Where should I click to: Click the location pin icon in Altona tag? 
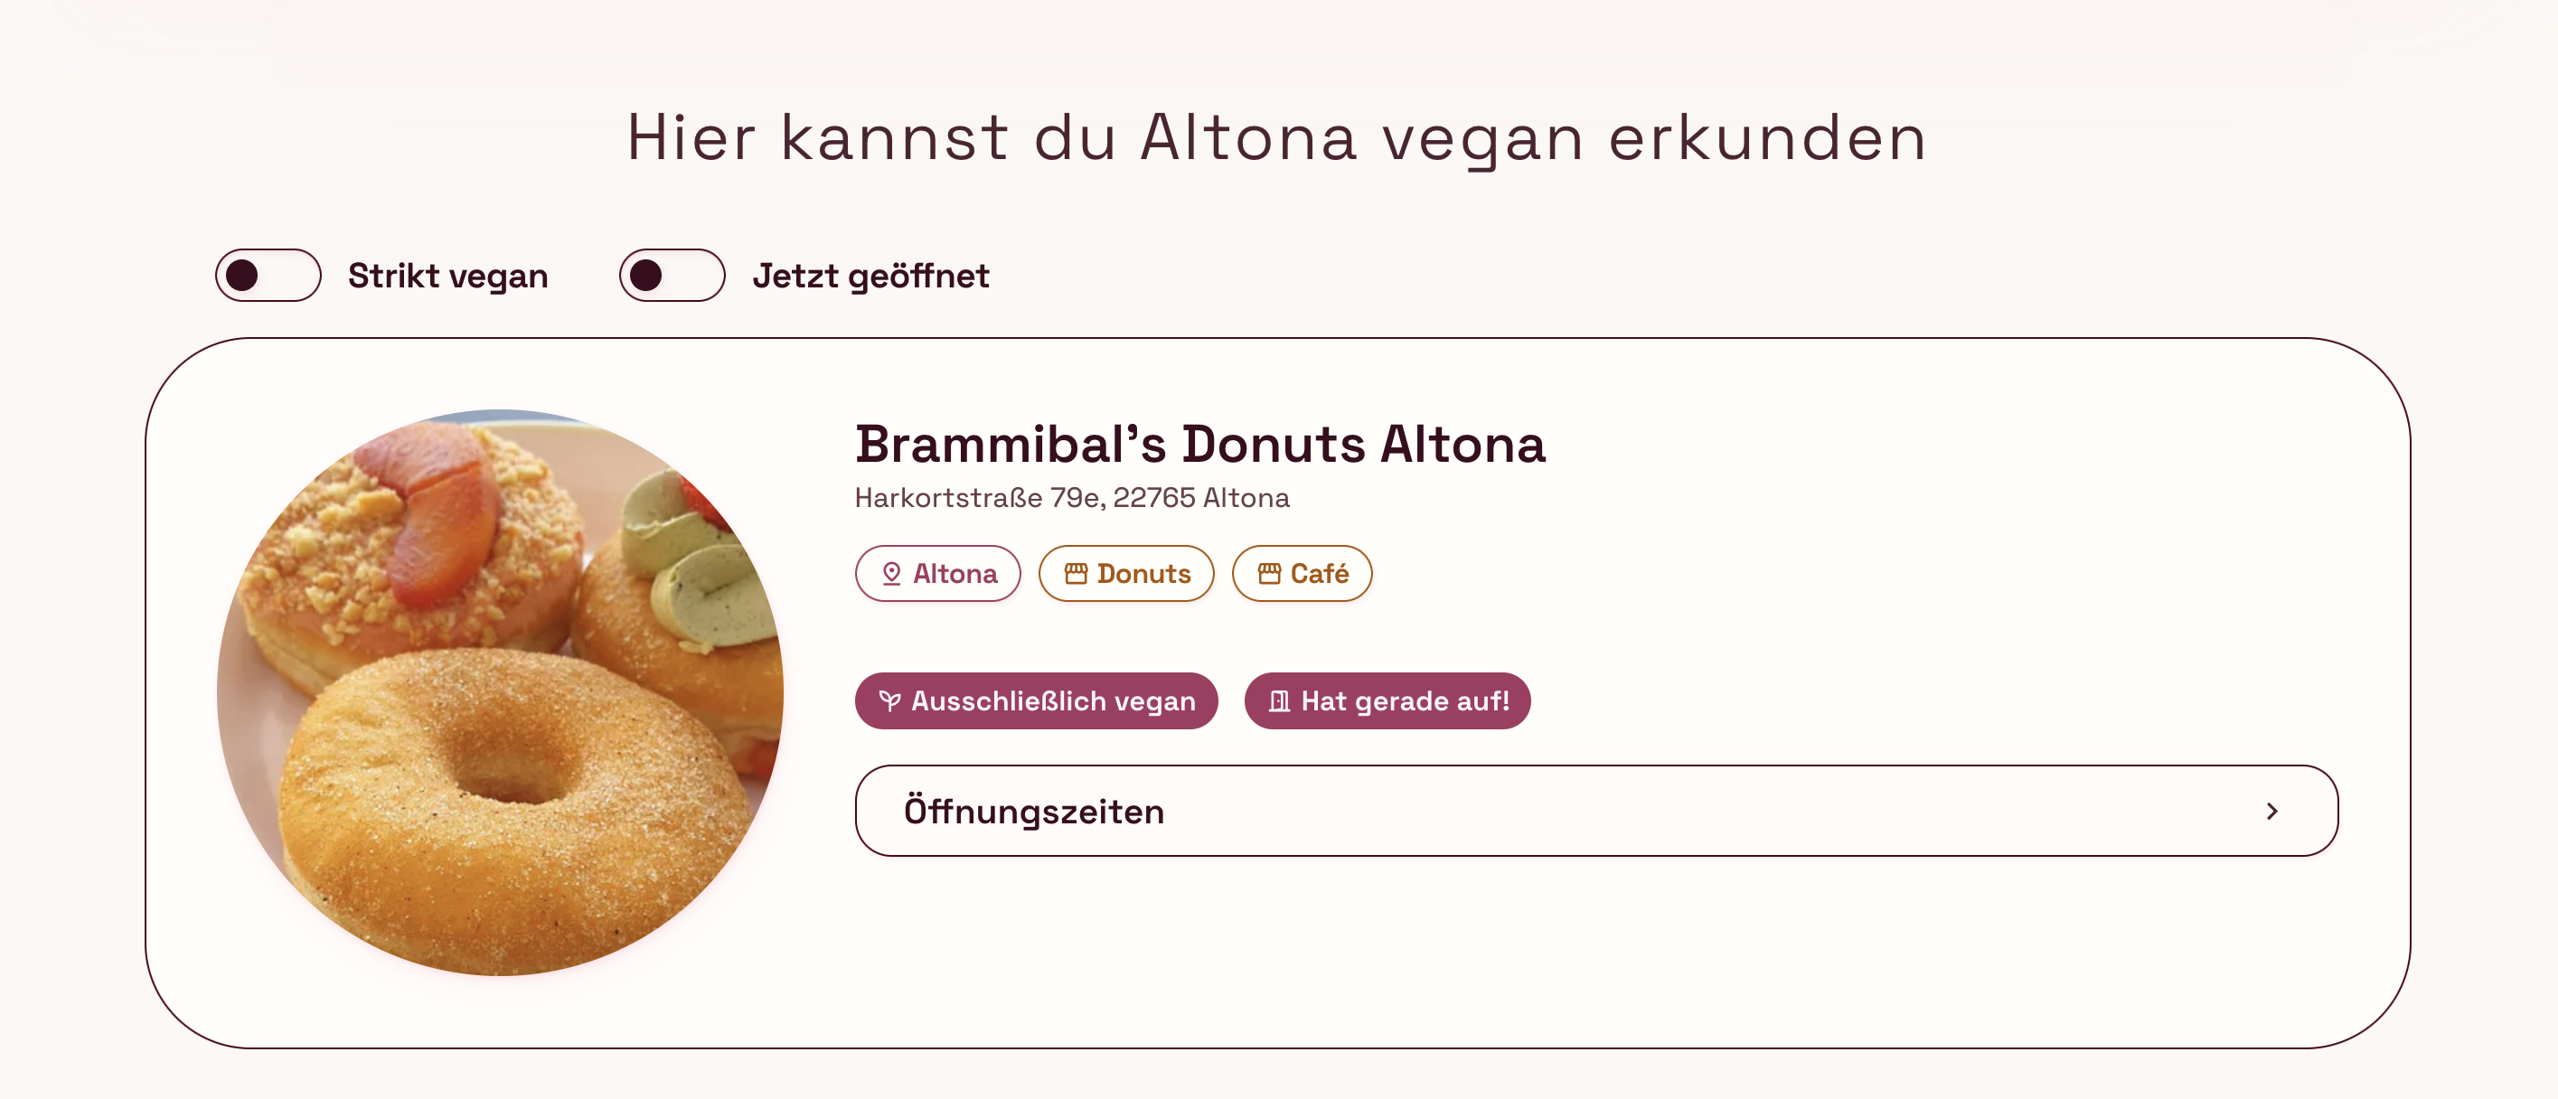[x=892, y=574]
